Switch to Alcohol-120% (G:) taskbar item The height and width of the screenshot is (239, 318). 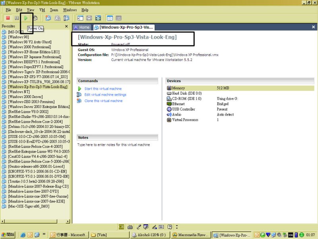click(x=150, y=235)
